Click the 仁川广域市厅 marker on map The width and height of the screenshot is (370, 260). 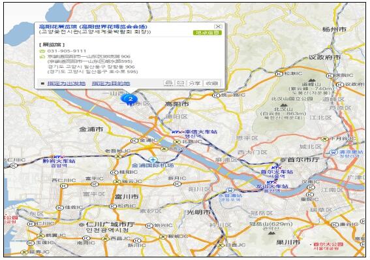click(82, 224)
